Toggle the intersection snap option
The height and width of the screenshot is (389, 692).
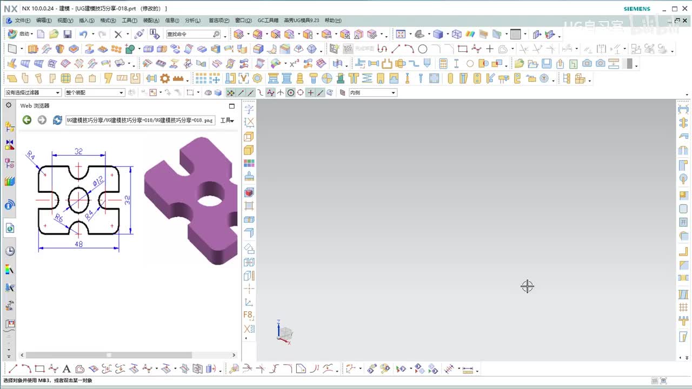[x=281, y=93]
